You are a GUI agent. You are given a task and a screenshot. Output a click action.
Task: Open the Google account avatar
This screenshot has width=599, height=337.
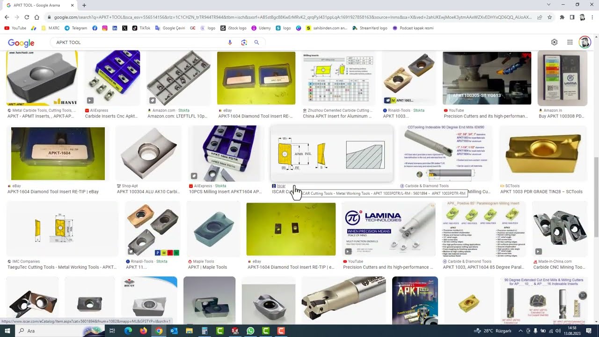tap(584, 42)
